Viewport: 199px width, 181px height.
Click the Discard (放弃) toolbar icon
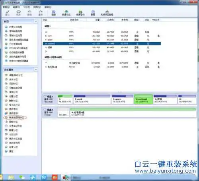pyautogui.click(x=18, y=13)
